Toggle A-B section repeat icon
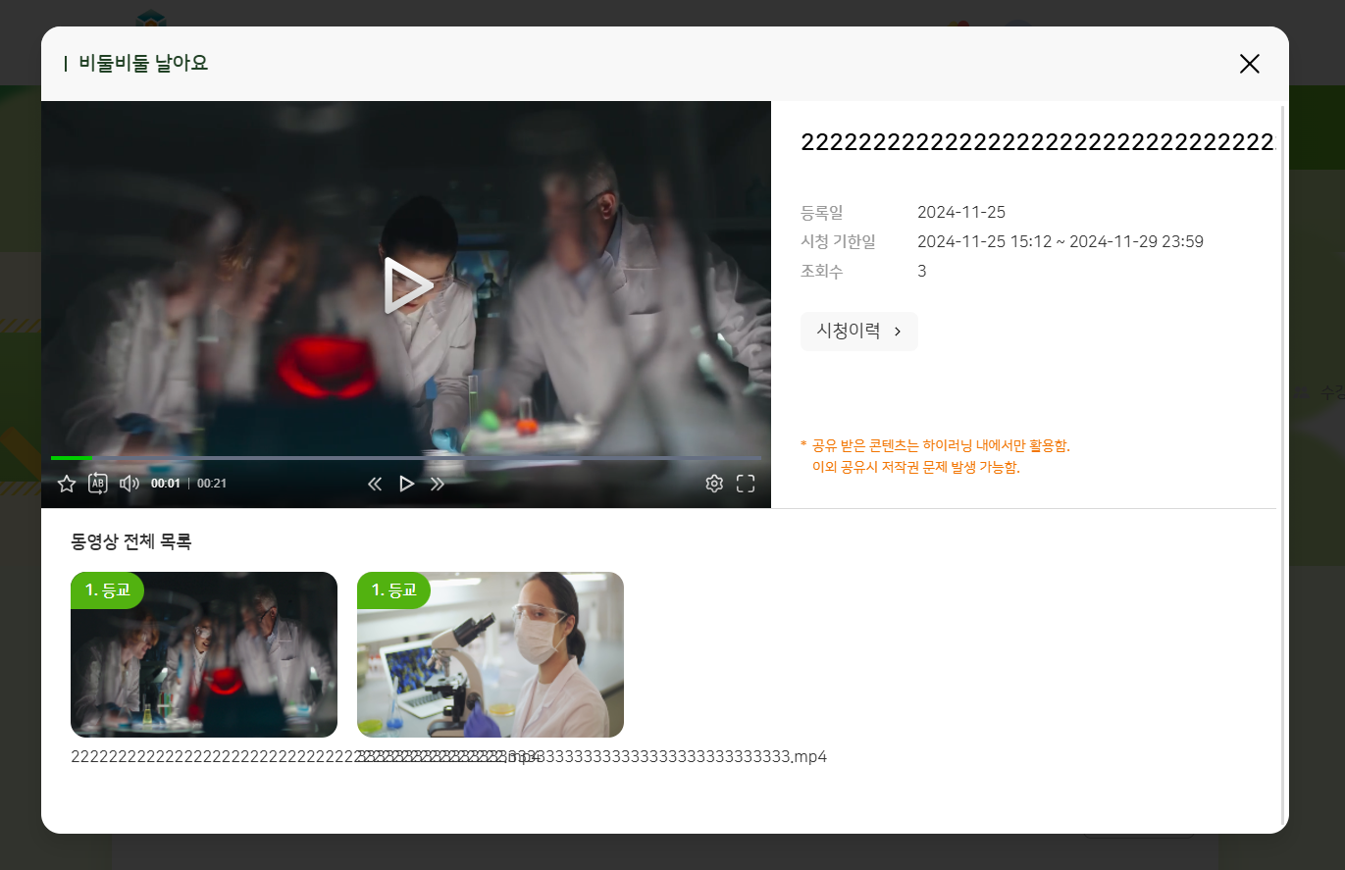 click(98, 484)
